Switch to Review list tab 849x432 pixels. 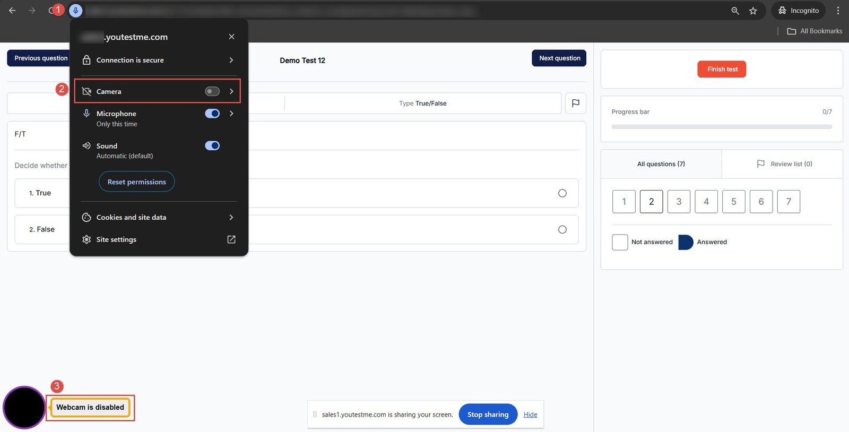(x=784, y=164)
